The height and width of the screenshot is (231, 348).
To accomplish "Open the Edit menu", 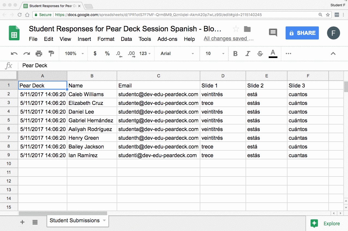I will (x=49, y=39).
